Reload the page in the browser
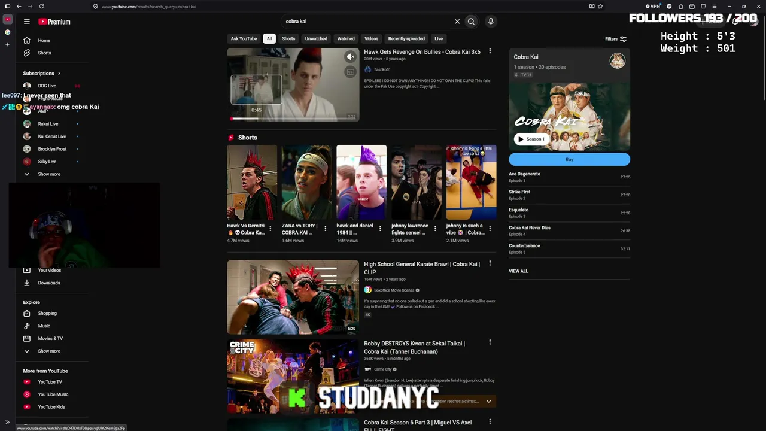The image size is (766, 431). click(x=41, y=6)
